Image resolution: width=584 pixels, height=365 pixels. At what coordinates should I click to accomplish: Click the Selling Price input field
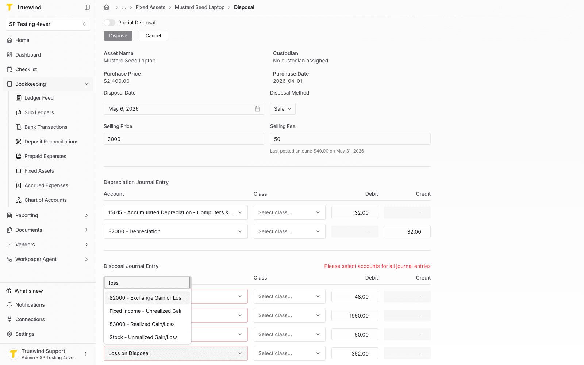(184, 139)
